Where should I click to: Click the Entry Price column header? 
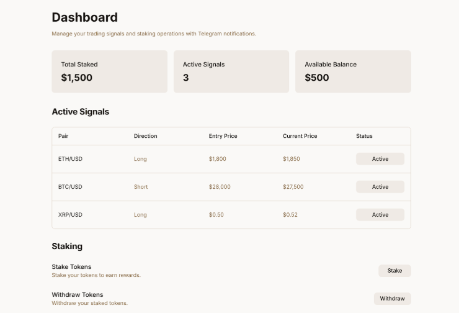223,136
